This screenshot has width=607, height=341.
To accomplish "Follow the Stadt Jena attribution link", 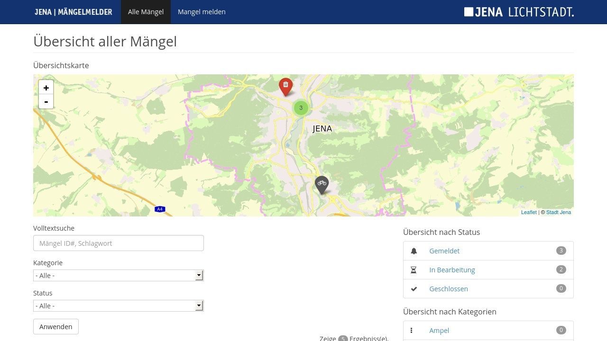I will click(558, 212).
